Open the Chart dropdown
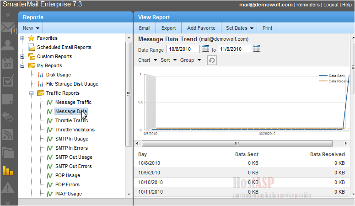 coord(147,60)
